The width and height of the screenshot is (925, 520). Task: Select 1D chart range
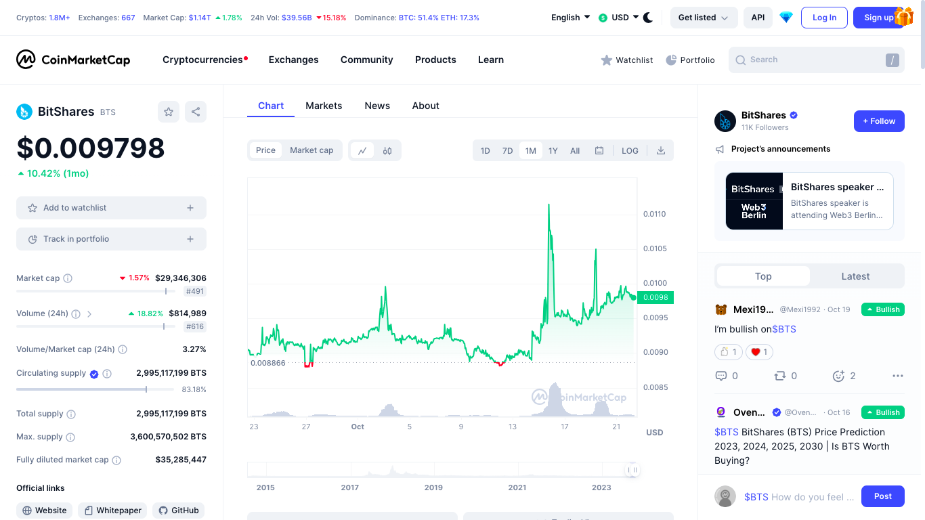pos(486,150)
